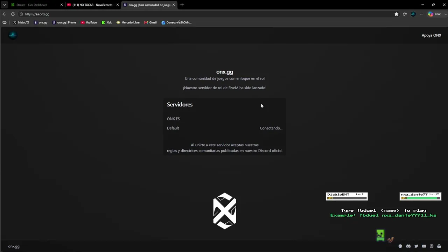448x252 pixels.
Task: Close the NovaRecords YouTube tab
Action: (118, 5)
